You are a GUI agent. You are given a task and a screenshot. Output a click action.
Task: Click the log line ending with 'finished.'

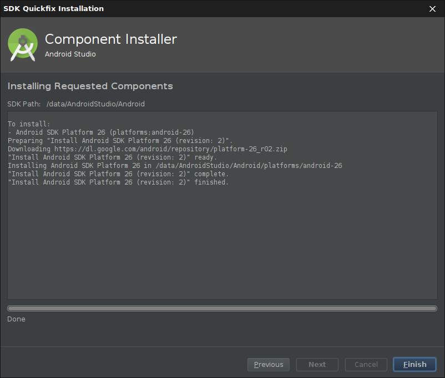point(118,182)
